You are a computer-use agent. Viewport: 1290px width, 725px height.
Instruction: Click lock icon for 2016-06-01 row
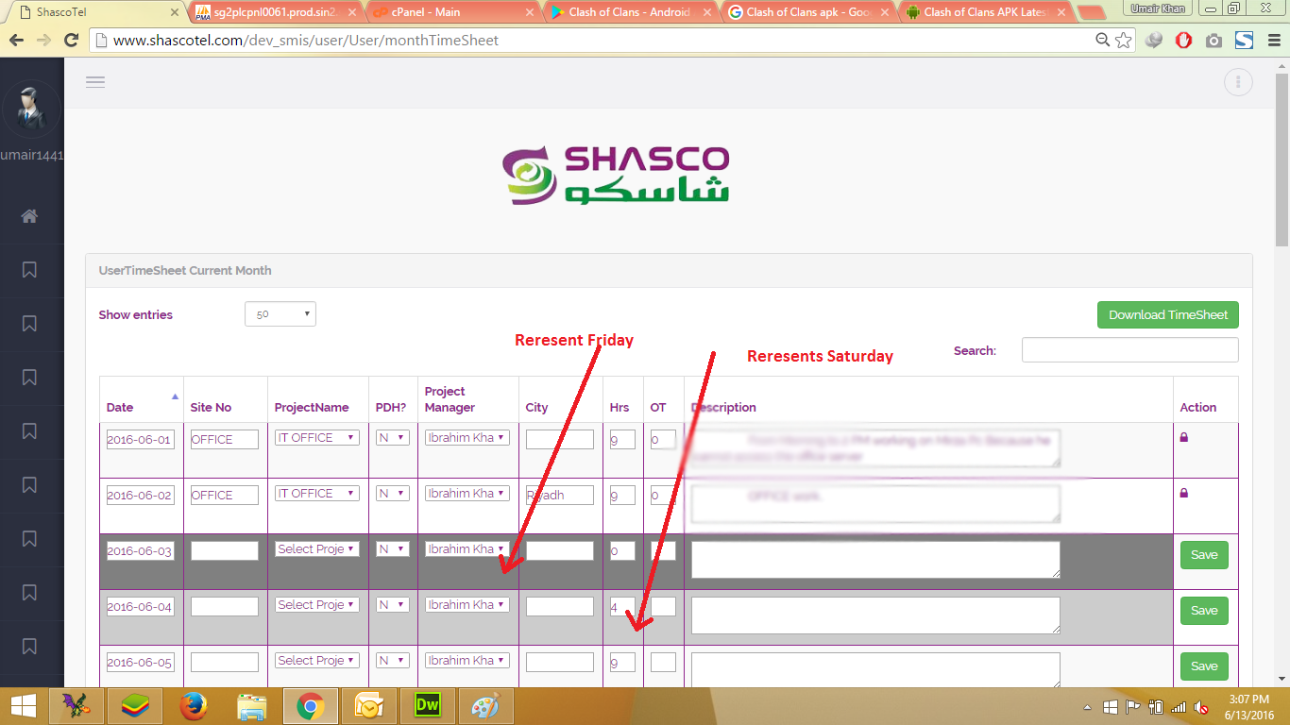click(x=1184, y=437)
